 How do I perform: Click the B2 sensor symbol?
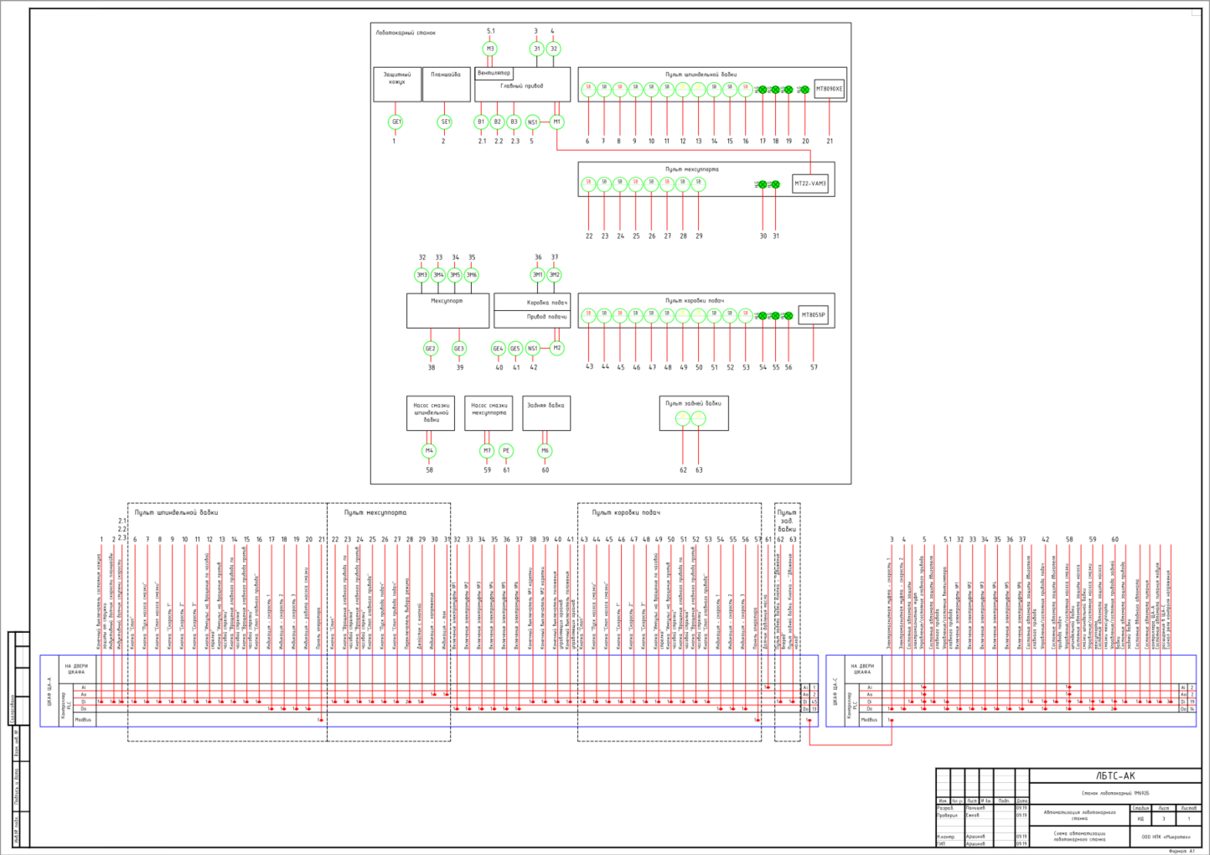click(497, 122)
